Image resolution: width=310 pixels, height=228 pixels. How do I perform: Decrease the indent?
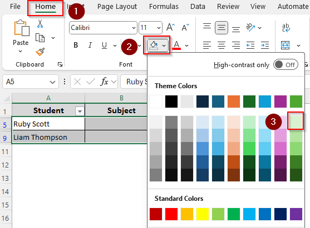pos(250,45)
